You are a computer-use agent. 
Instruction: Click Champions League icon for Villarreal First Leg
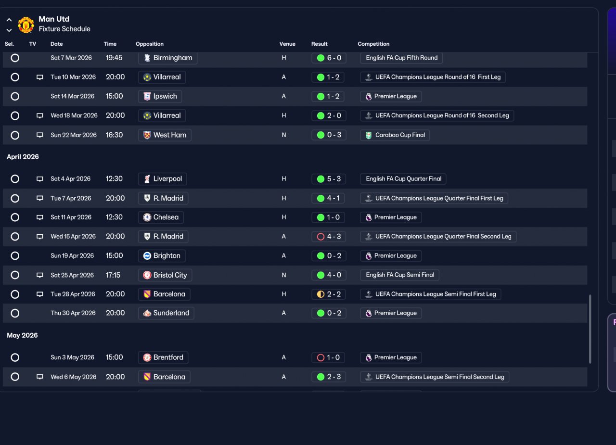pyautogui.click(x=369, y=77)
